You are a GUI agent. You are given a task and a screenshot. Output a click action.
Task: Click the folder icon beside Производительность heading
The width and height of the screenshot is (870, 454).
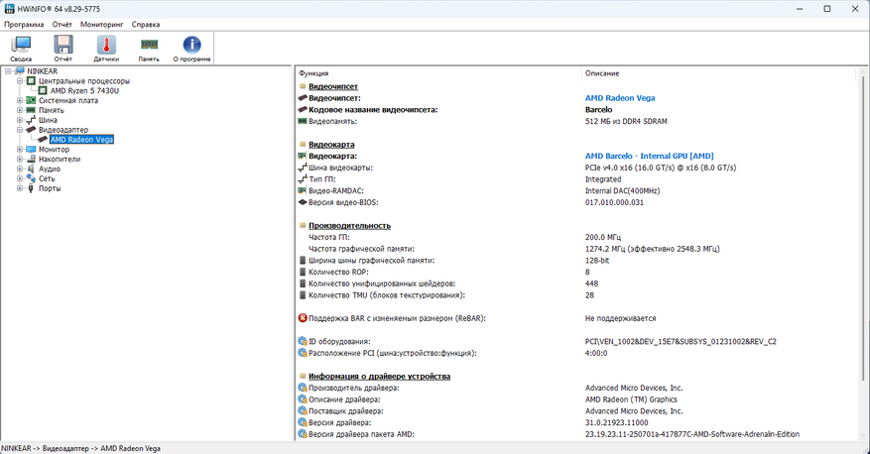tap(303, 226)
